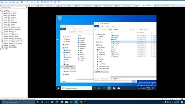Open View ribbon tab in user2.V6 window
185x104 pixels.
coord(113,26)
